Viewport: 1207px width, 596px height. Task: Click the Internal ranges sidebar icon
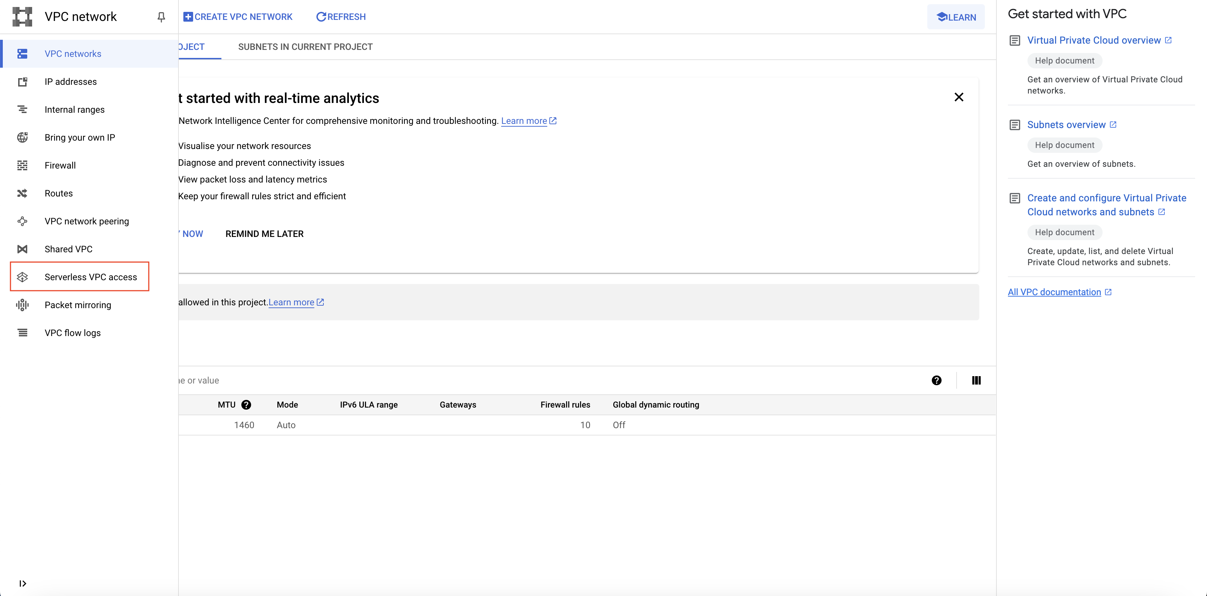(x=22, y=110)
